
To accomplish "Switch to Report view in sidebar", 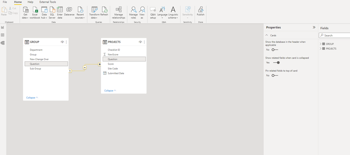I will (x=3, y=27).
